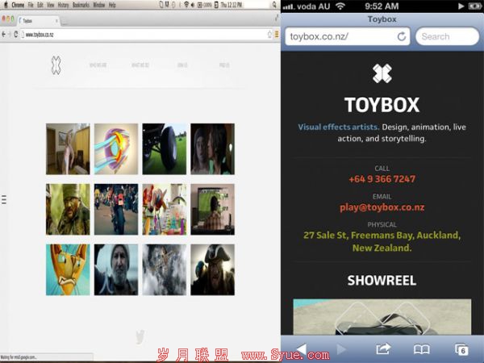The image size is (484, 363).
Task: Open the View menu
Action: pos(50,5)
